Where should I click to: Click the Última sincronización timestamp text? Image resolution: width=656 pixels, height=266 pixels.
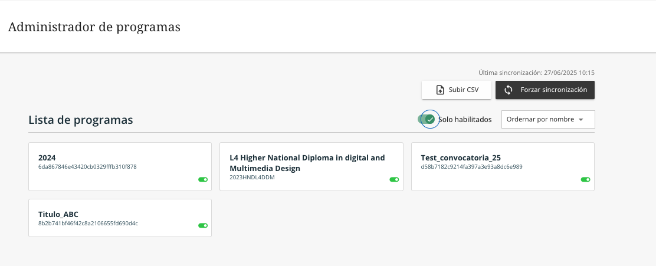(x=536, y=73)
